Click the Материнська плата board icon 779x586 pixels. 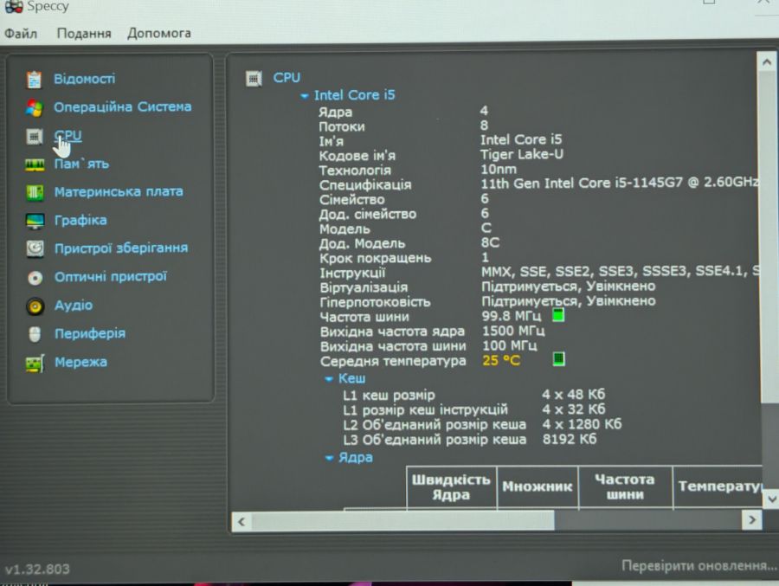click(x=35, y=192)
